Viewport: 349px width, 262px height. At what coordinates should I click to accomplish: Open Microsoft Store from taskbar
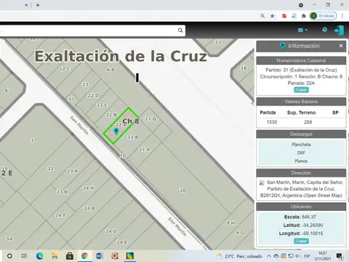(x=70, y=256)
